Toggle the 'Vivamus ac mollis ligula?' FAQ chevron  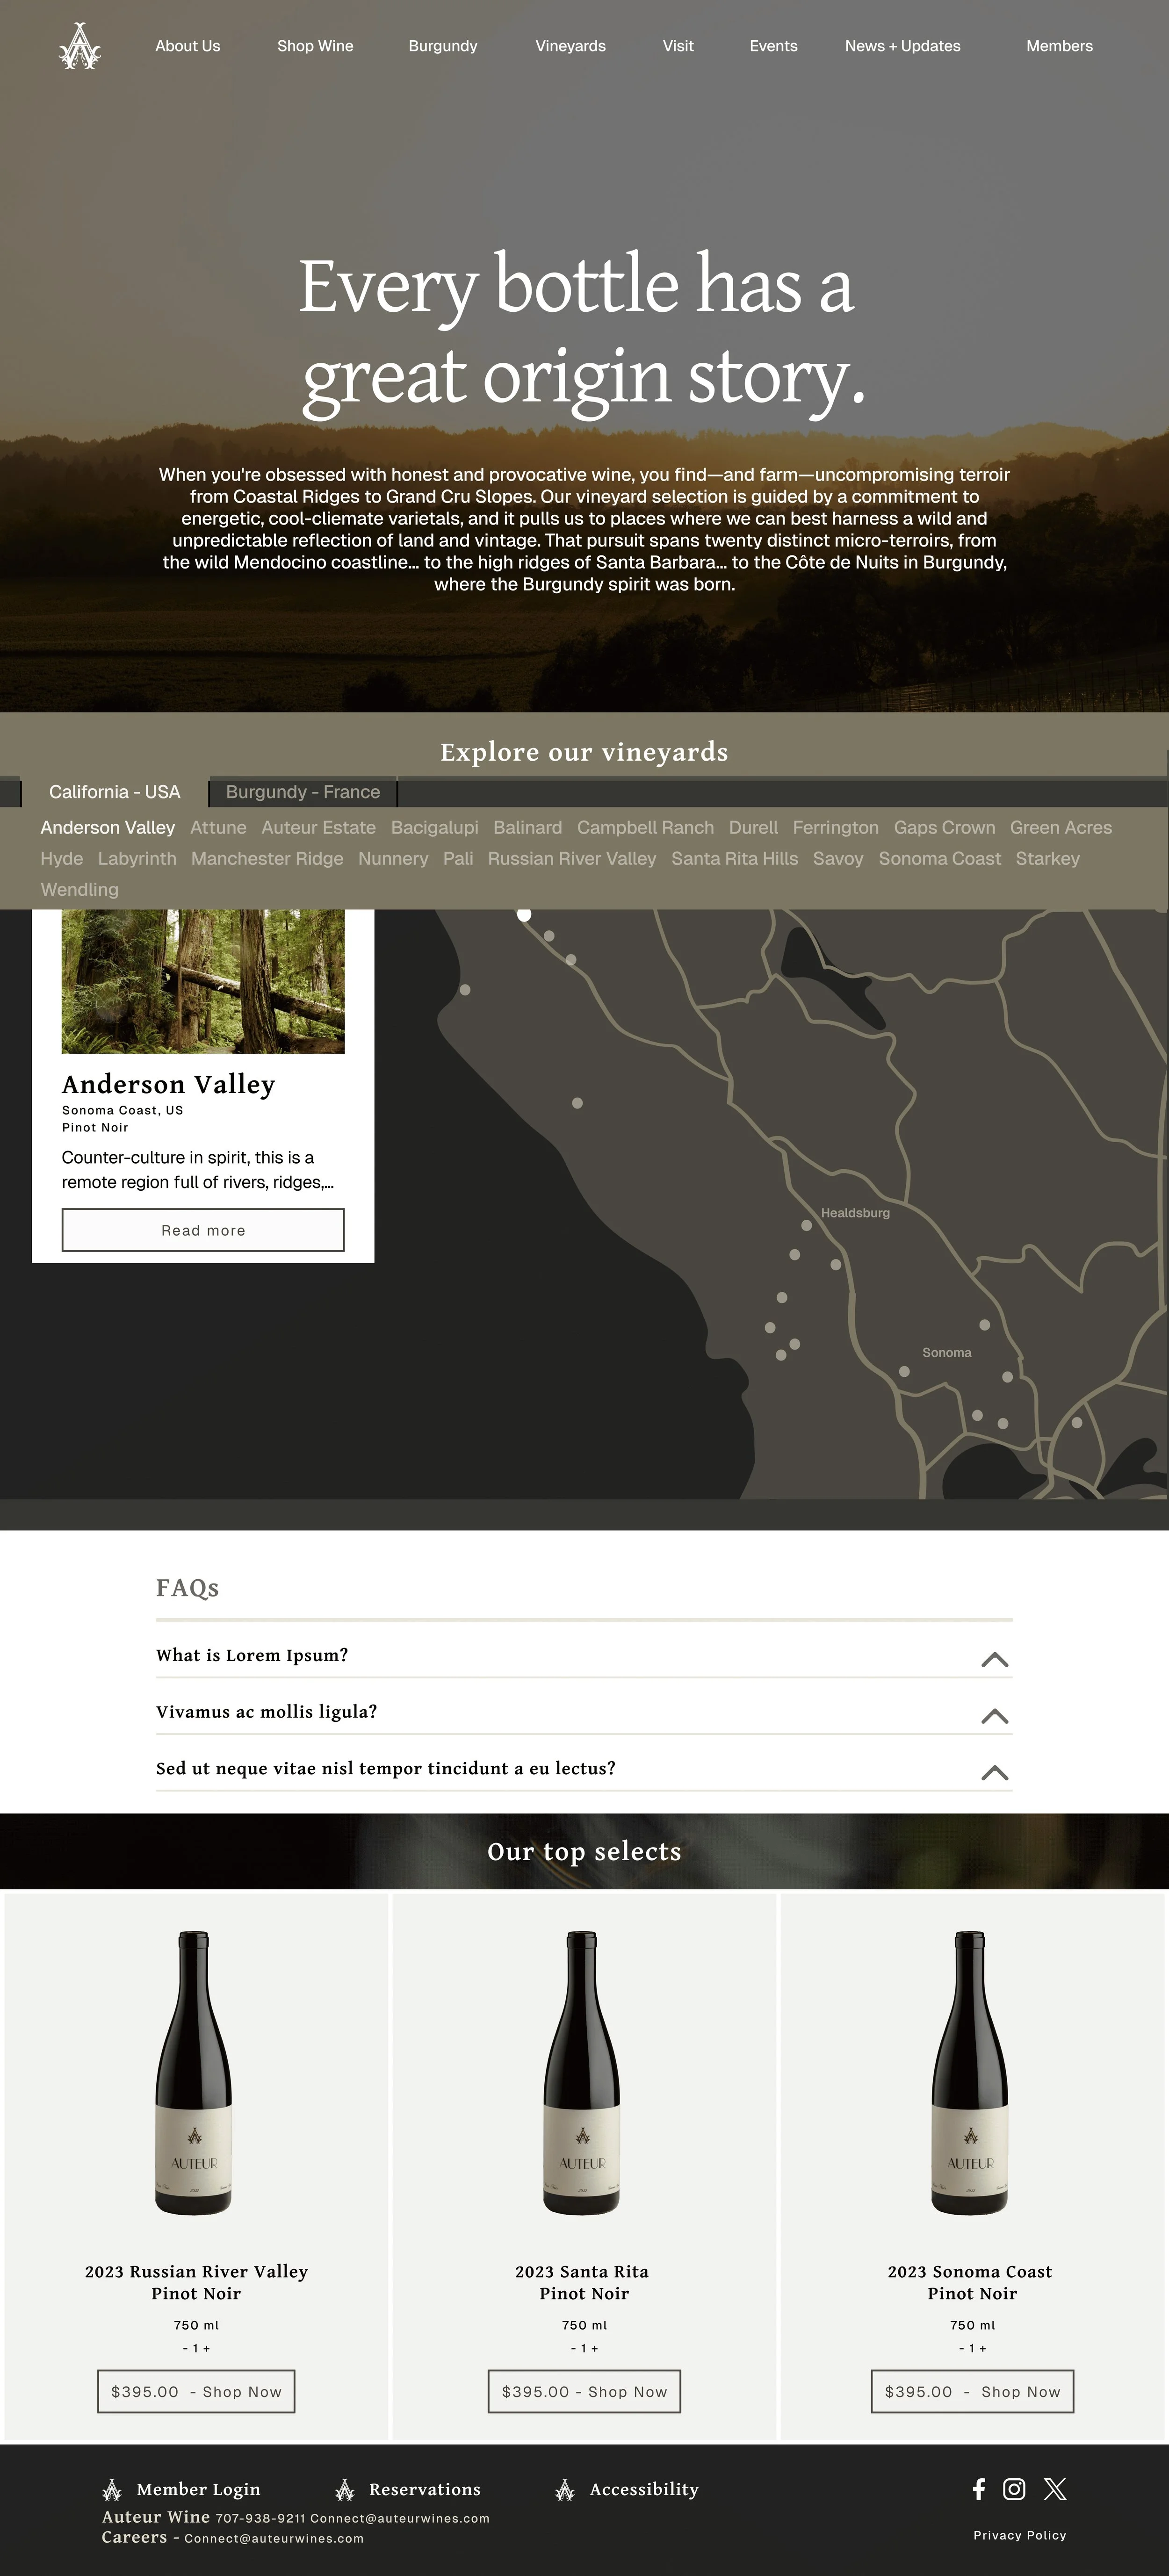click(x=994, y=1716)
